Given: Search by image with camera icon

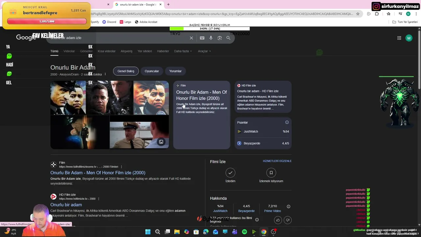Looking at the screenshot, I should tap(220, 38).
